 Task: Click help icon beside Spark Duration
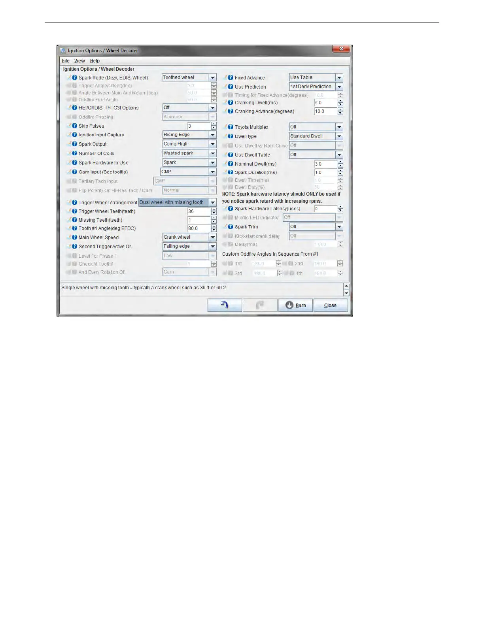click(x=231, y=172)
